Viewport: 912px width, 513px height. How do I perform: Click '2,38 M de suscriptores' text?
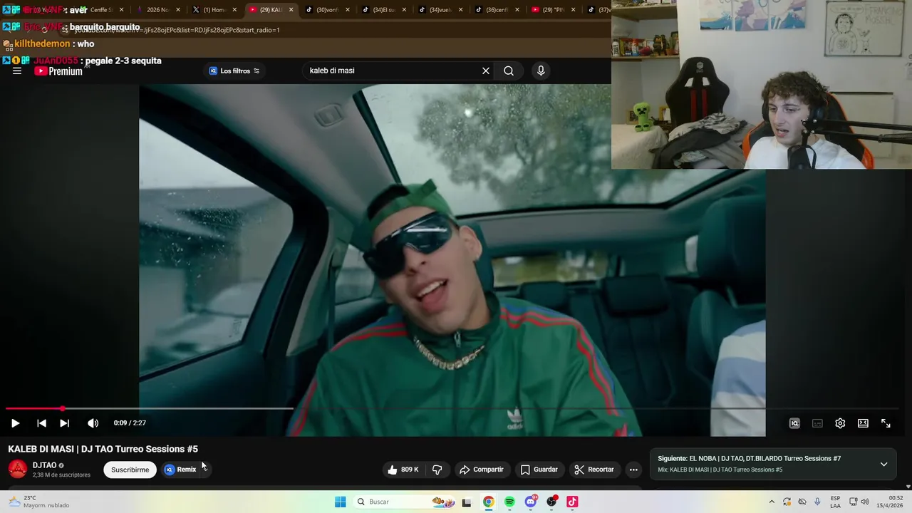tap(61, 475)
